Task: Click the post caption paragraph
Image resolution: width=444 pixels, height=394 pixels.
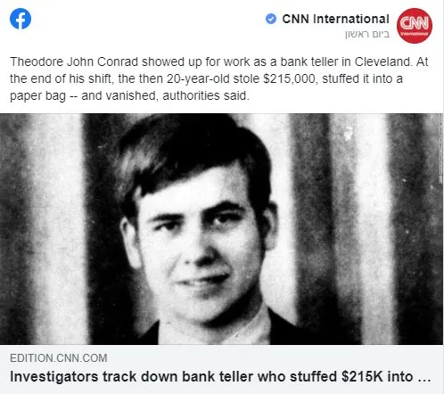Action: [219, 78]
